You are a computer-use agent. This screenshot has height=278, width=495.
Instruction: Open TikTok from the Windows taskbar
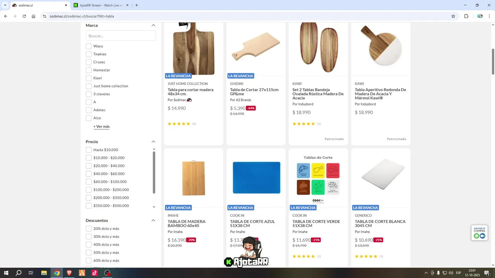[x=94, y=273]
